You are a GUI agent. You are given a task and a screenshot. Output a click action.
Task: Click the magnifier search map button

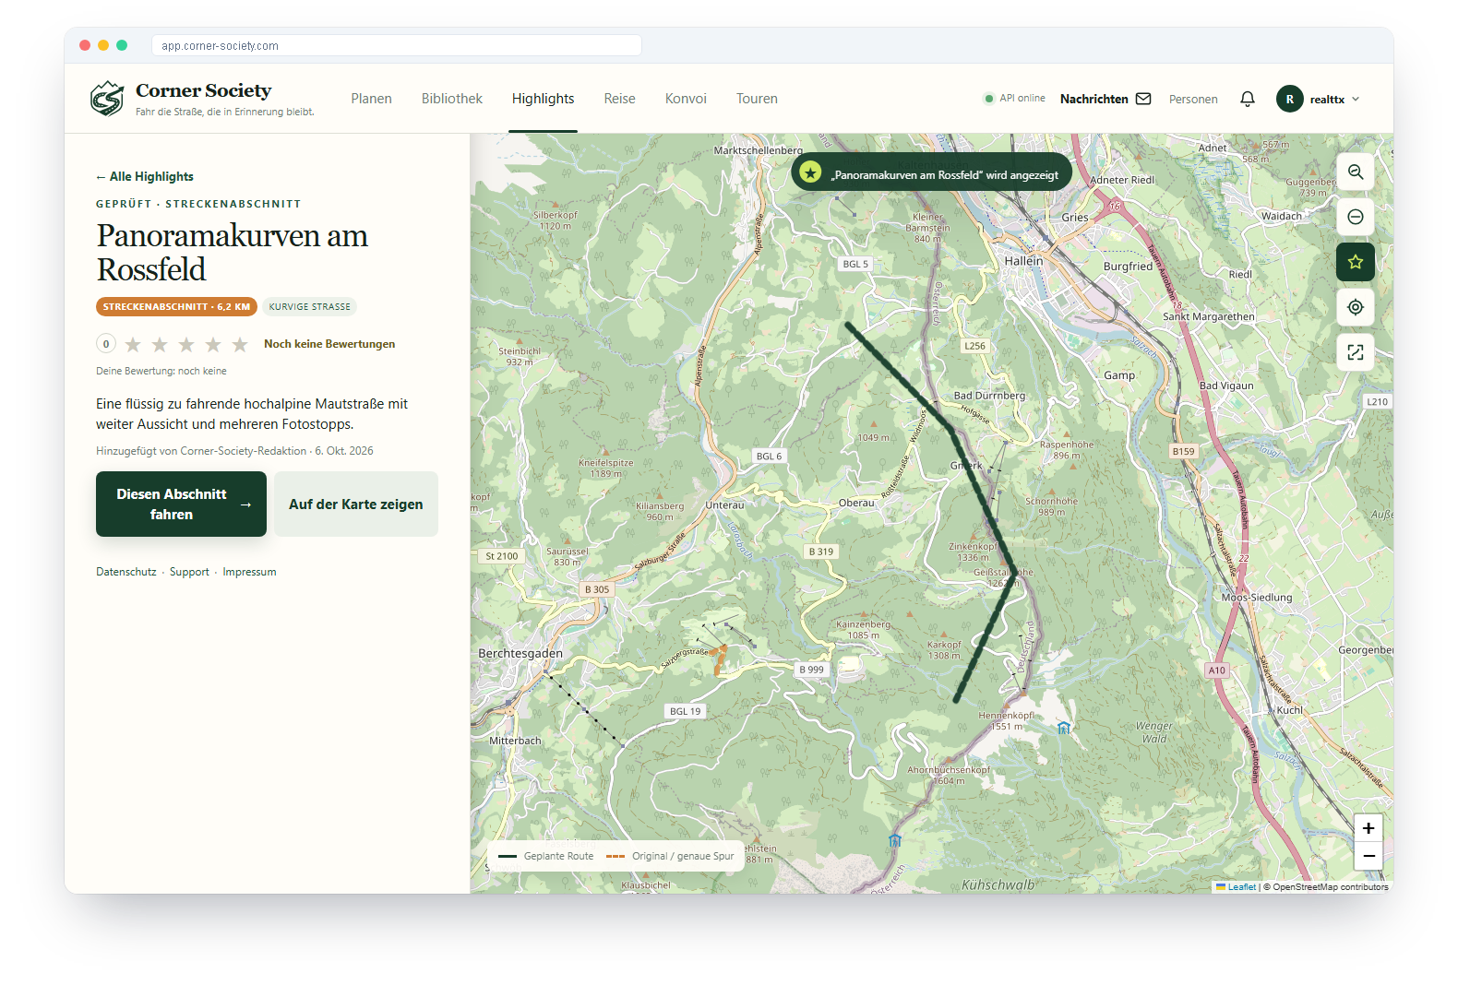(1356, 172)
